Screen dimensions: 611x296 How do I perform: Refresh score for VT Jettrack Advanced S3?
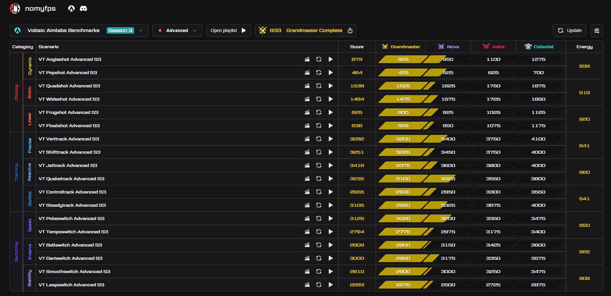point(319,165)
